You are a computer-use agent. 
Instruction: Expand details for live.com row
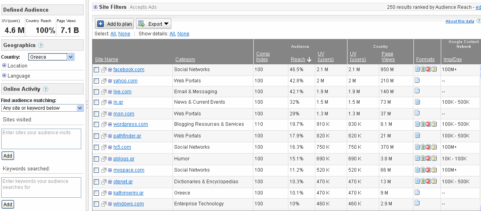(x=110, y=92)
